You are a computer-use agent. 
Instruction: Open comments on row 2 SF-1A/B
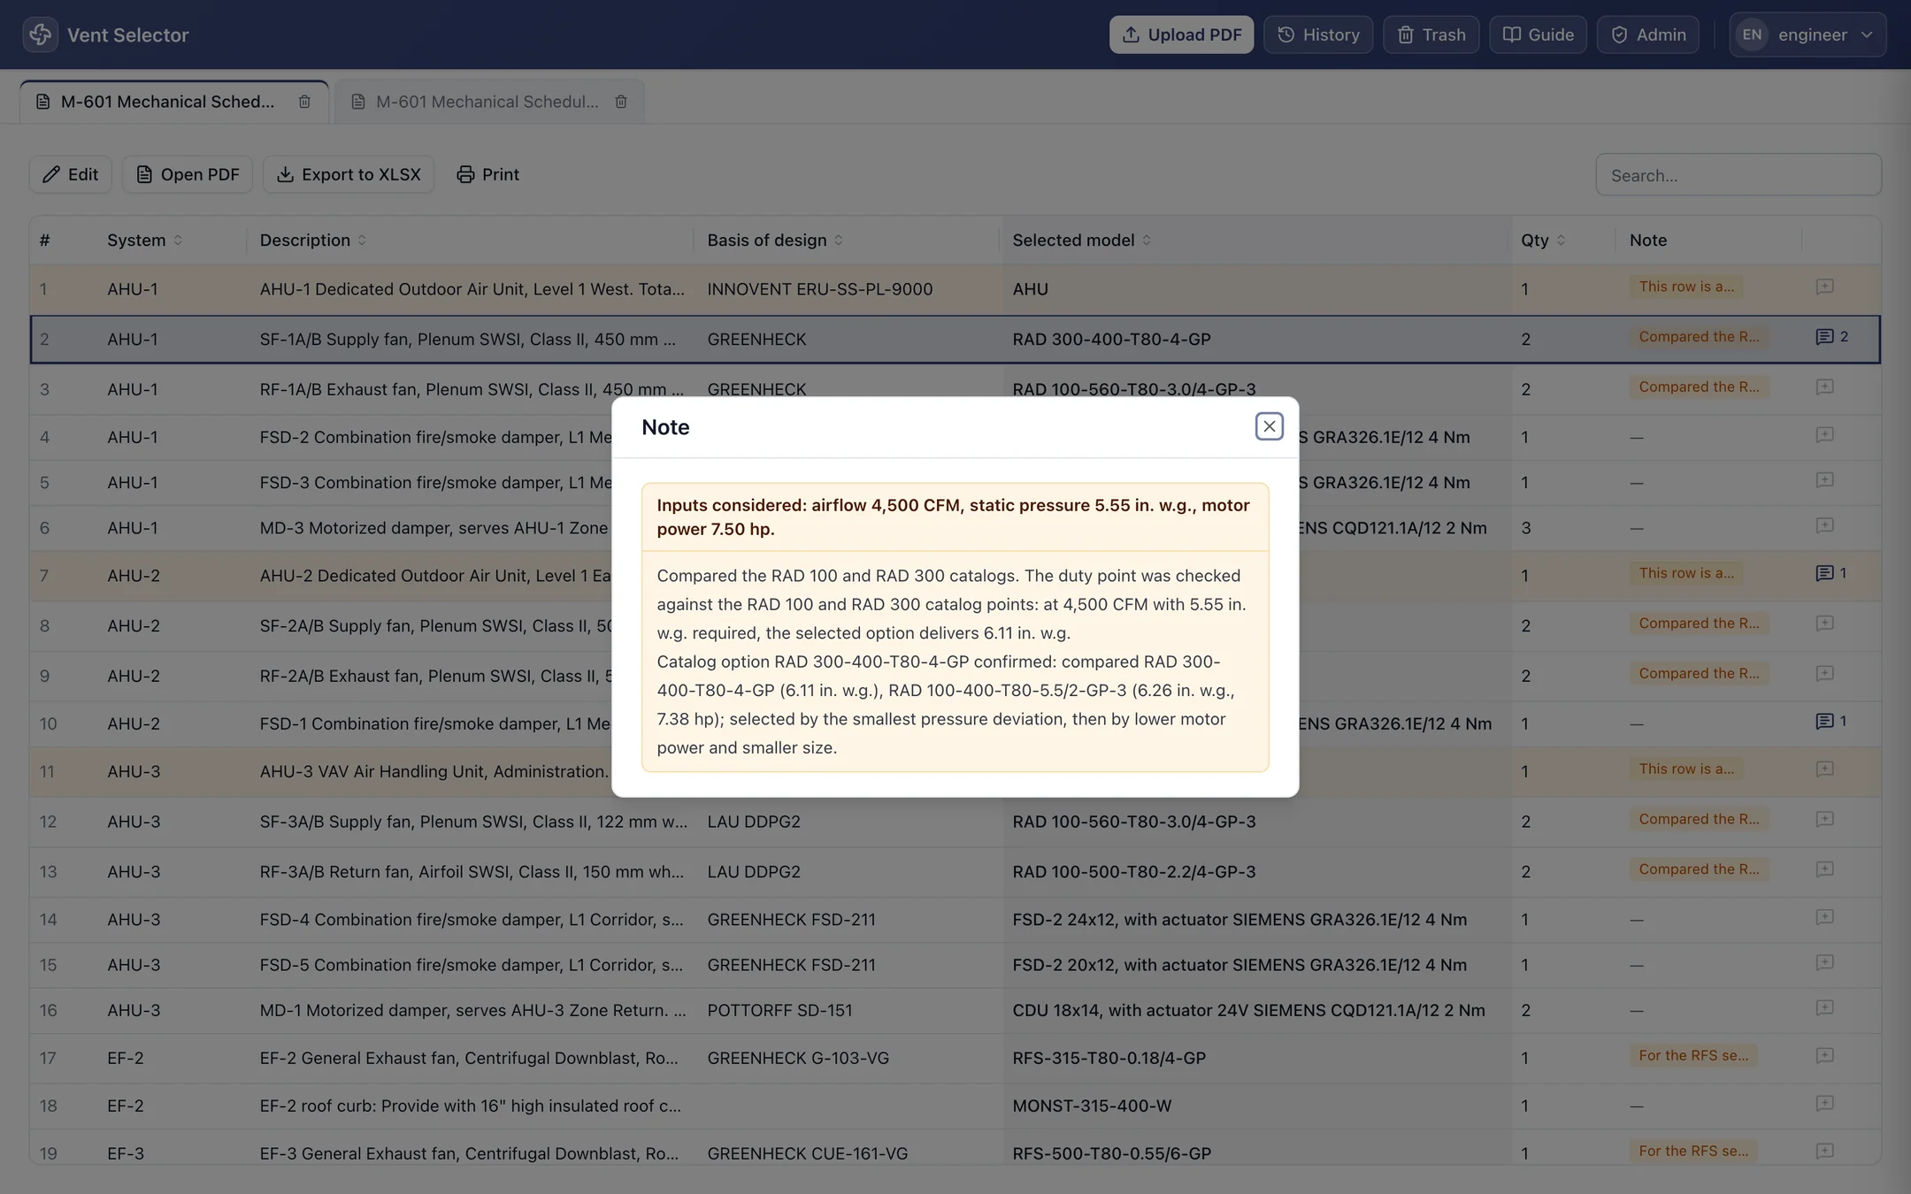coord(1831,337)
